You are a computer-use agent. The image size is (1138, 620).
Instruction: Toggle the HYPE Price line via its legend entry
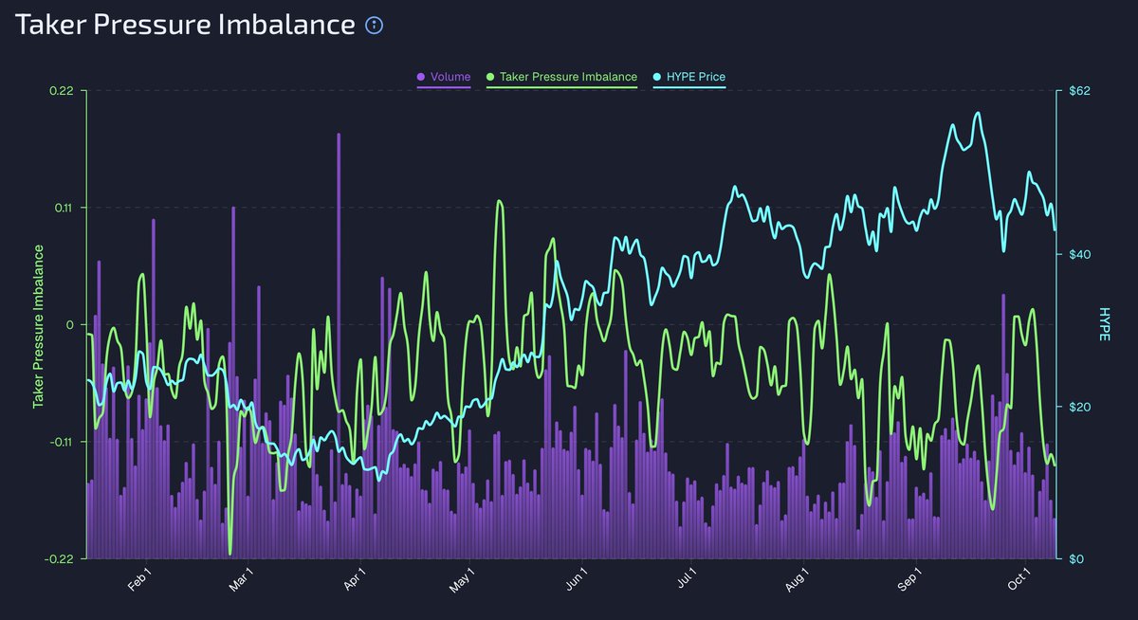pyautogui.click(x=689, y=76)
